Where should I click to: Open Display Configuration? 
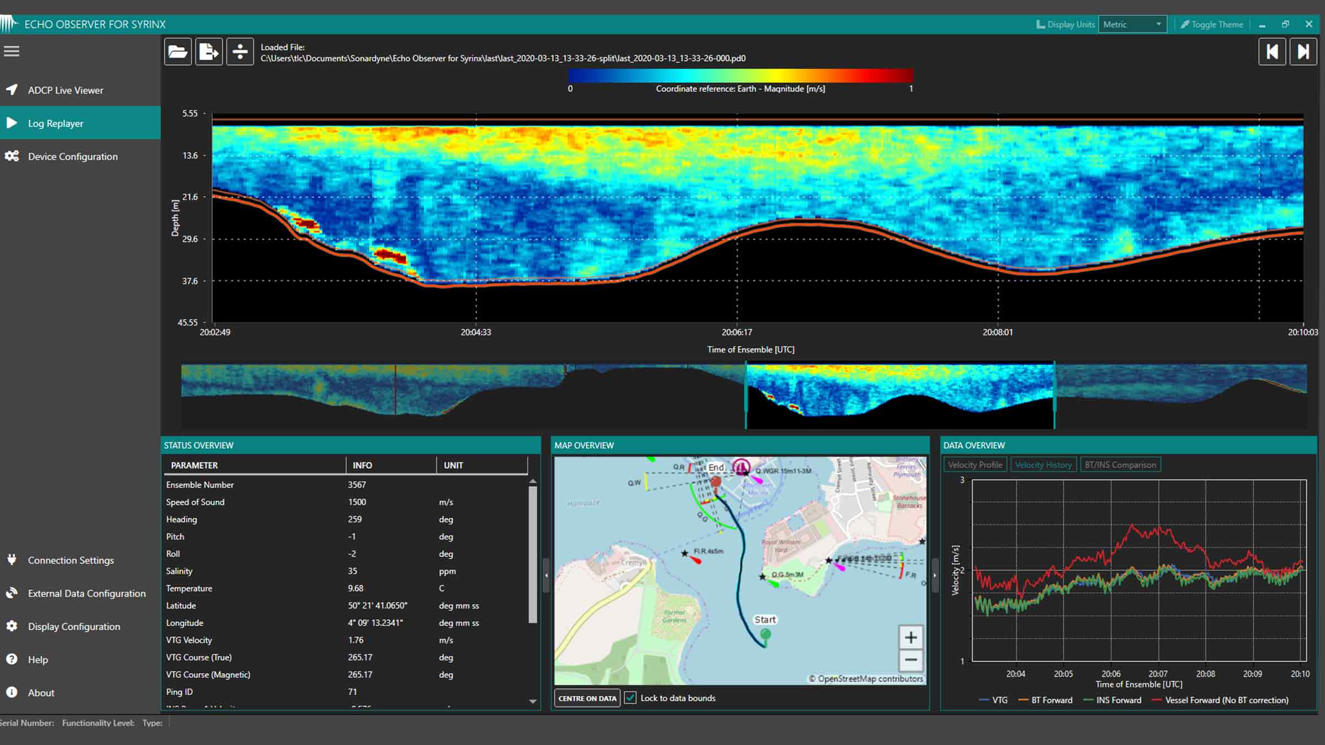coord(80,626)
